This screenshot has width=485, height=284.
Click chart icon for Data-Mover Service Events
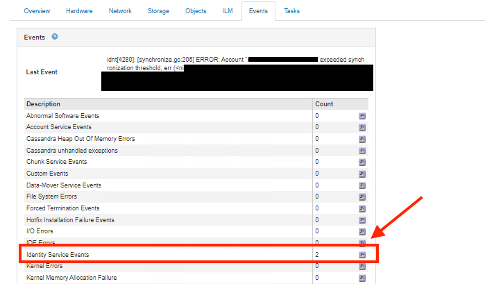(x=361, y=185)
